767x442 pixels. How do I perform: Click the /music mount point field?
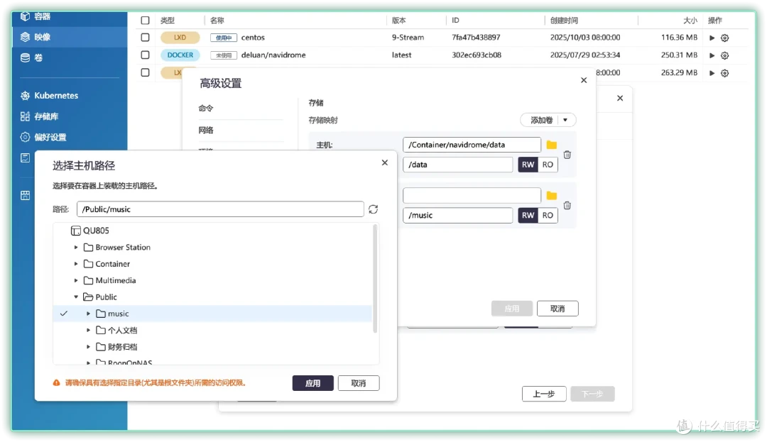(x=458, y=216)
